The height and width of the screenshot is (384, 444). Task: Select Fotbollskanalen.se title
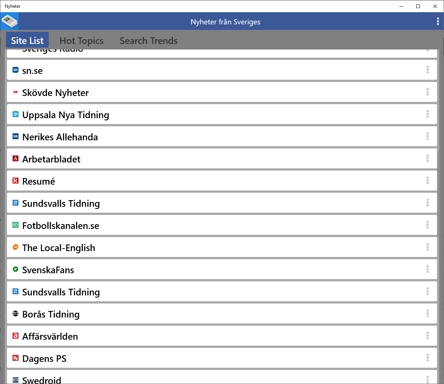(61, 226)
